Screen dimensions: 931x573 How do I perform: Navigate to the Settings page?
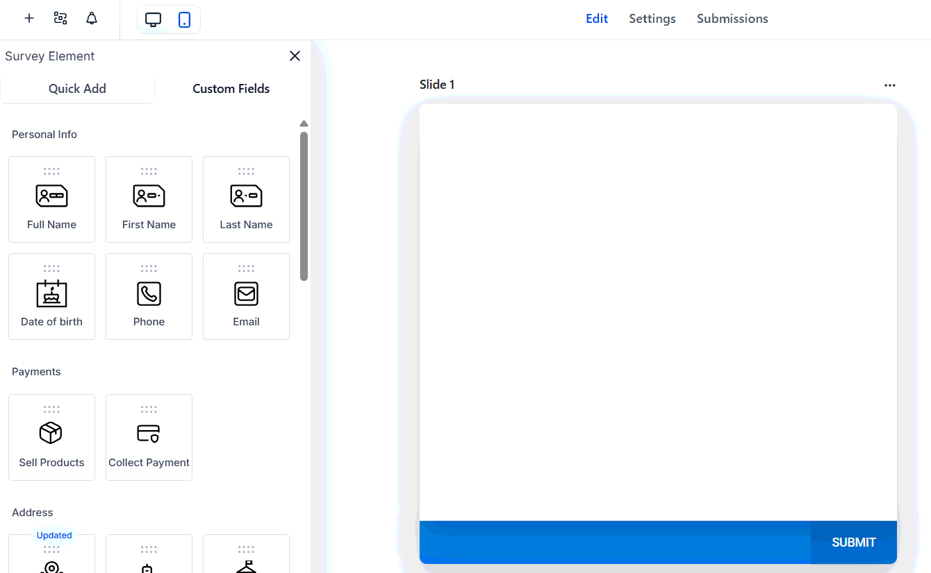coord(652,19)
